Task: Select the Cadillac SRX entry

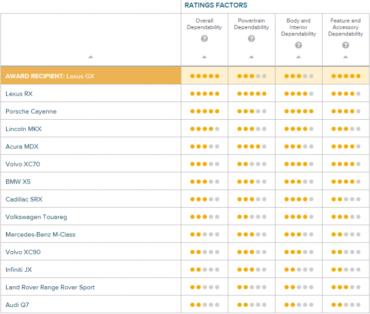Action: [24, 199]
